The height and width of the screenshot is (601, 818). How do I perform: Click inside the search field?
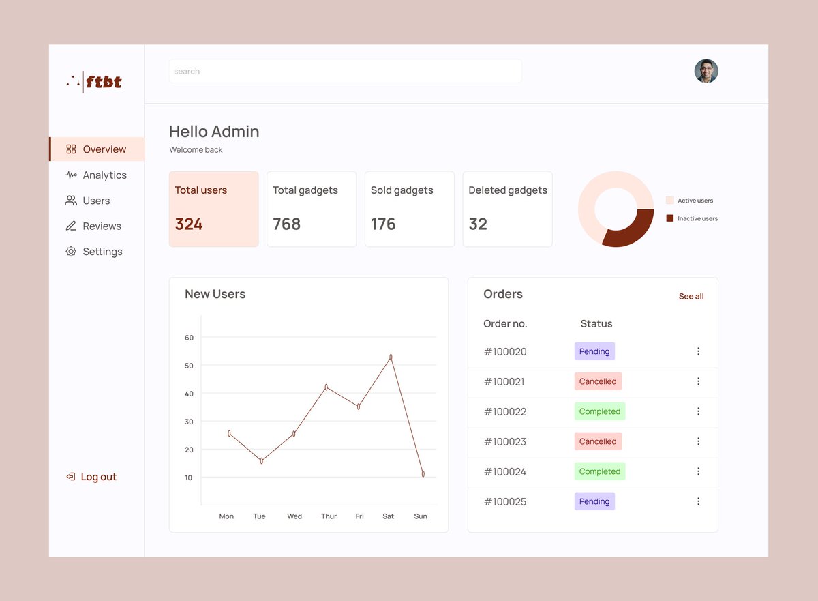344,70
